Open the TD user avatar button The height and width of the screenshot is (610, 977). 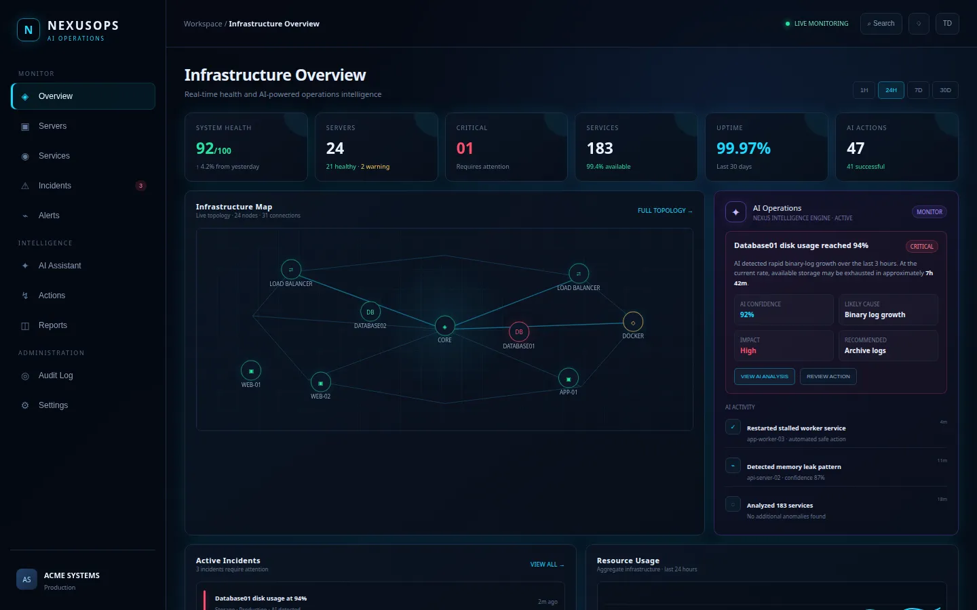point(947,24)
